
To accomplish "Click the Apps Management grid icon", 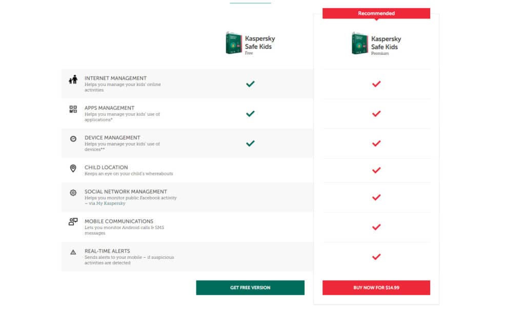I will (x=73, y=109).
